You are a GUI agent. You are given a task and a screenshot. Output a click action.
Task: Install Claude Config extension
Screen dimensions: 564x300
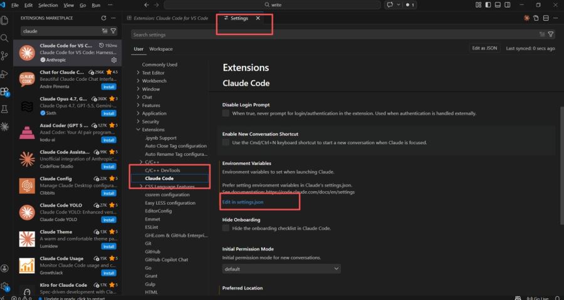[x=108, y=194]
